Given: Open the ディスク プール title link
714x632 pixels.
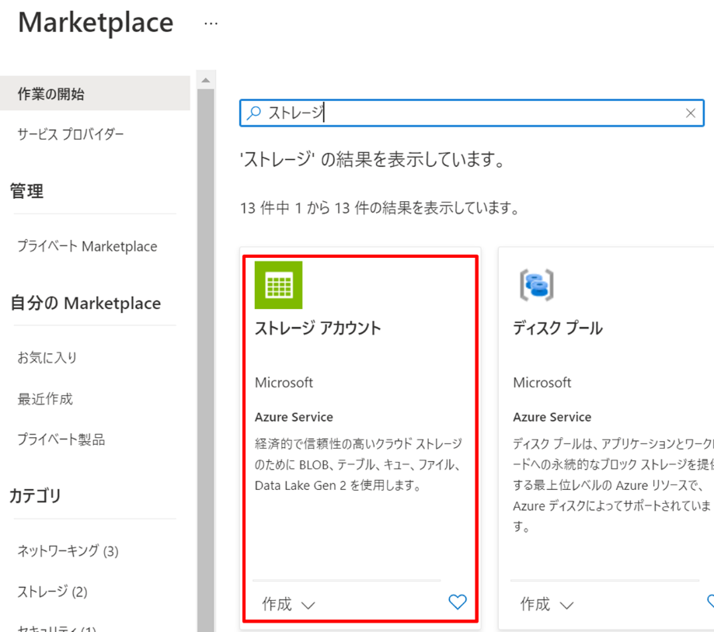Looking at the screenshot, I should [558, 328].
